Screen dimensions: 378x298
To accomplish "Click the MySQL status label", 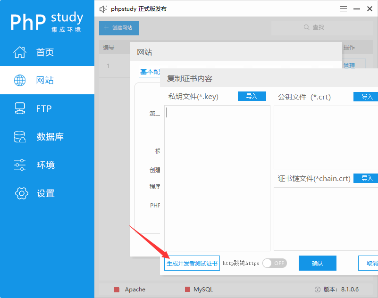I will [x=203, y=290].
